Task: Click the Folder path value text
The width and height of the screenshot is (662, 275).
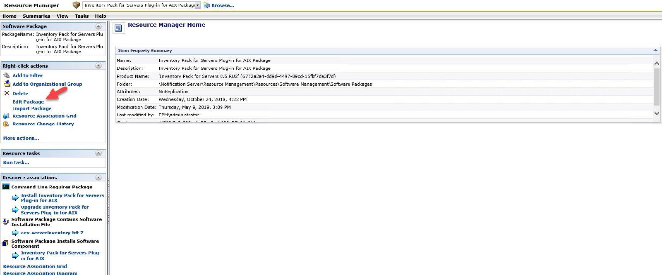Action: [265, 84]
